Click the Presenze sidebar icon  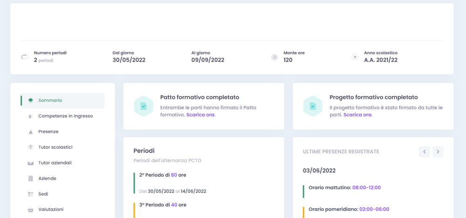click(x=30, y=132)
